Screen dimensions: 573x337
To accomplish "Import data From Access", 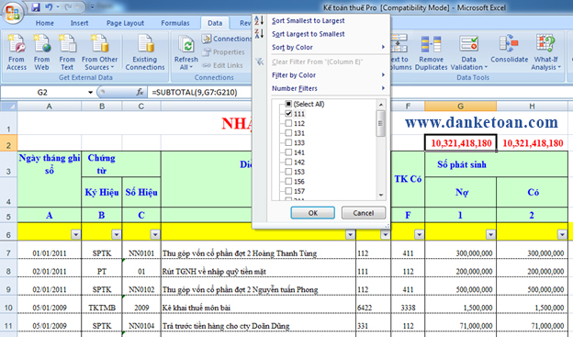I will pos(17,52).
